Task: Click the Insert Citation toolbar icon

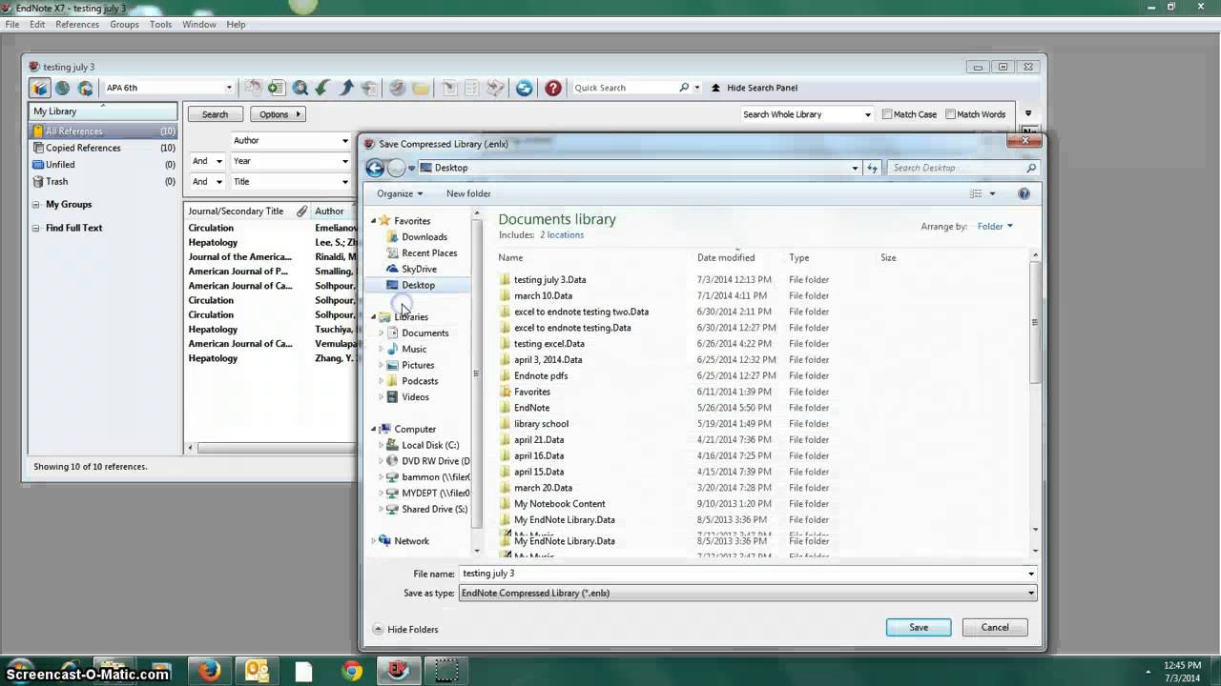Action: 449,88
